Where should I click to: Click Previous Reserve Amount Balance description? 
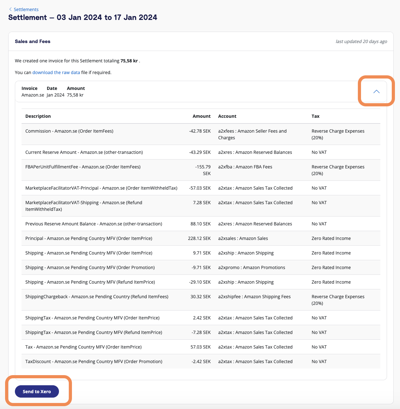pyautogui.click(x=94, y=224)
